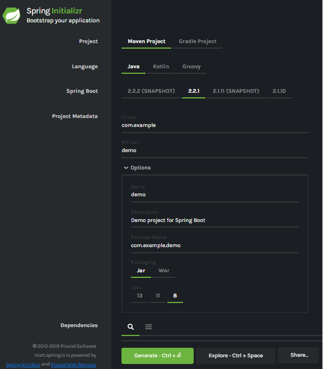Edit the Description field text
The width and height of the screenshot is (323, 369).
215,220
